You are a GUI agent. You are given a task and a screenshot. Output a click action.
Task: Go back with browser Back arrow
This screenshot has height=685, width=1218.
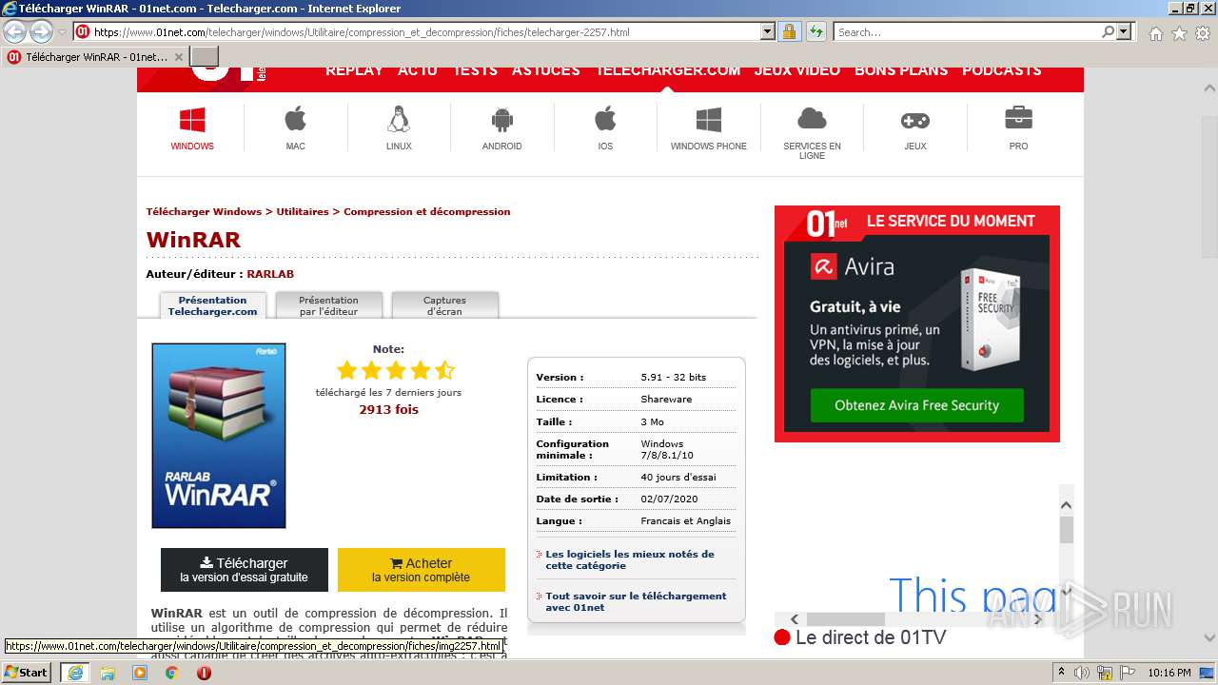coord(15,32)
